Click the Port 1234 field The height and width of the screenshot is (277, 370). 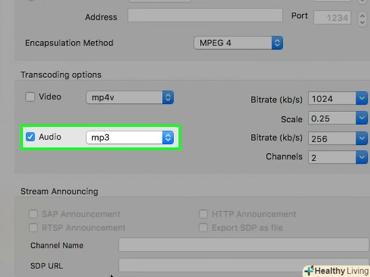click(332, 17)
